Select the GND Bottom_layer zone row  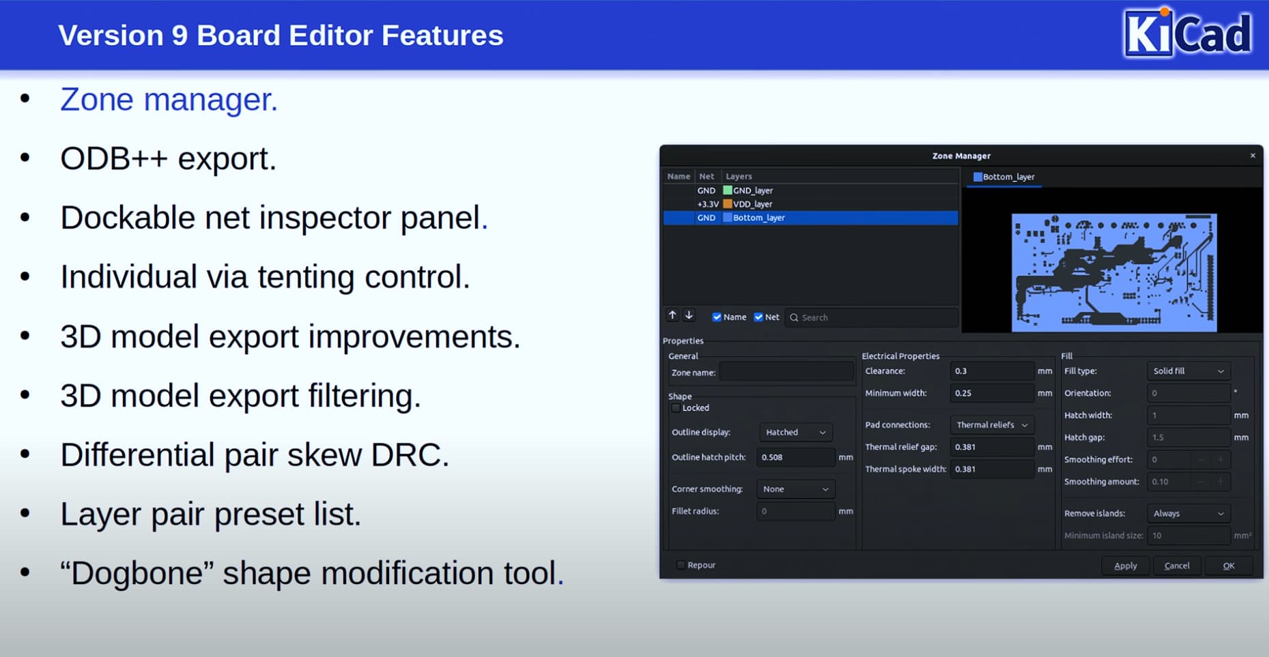pyautogui.click(x=810, y=218)
